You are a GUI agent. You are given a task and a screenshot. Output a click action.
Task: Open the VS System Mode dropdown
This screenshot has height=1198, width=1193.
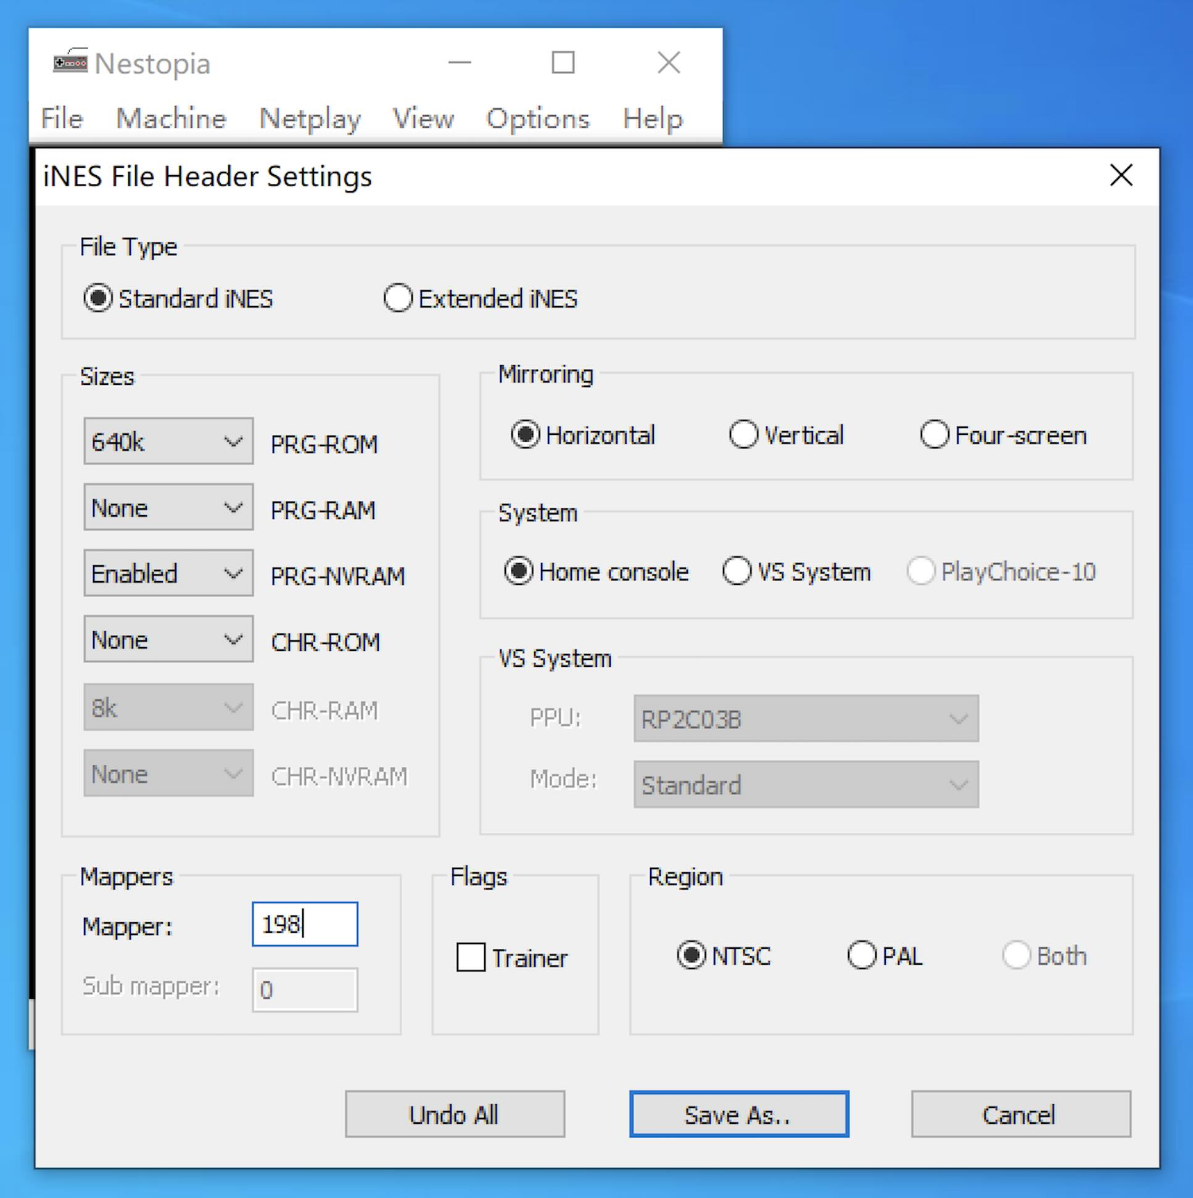click(806, 785)
